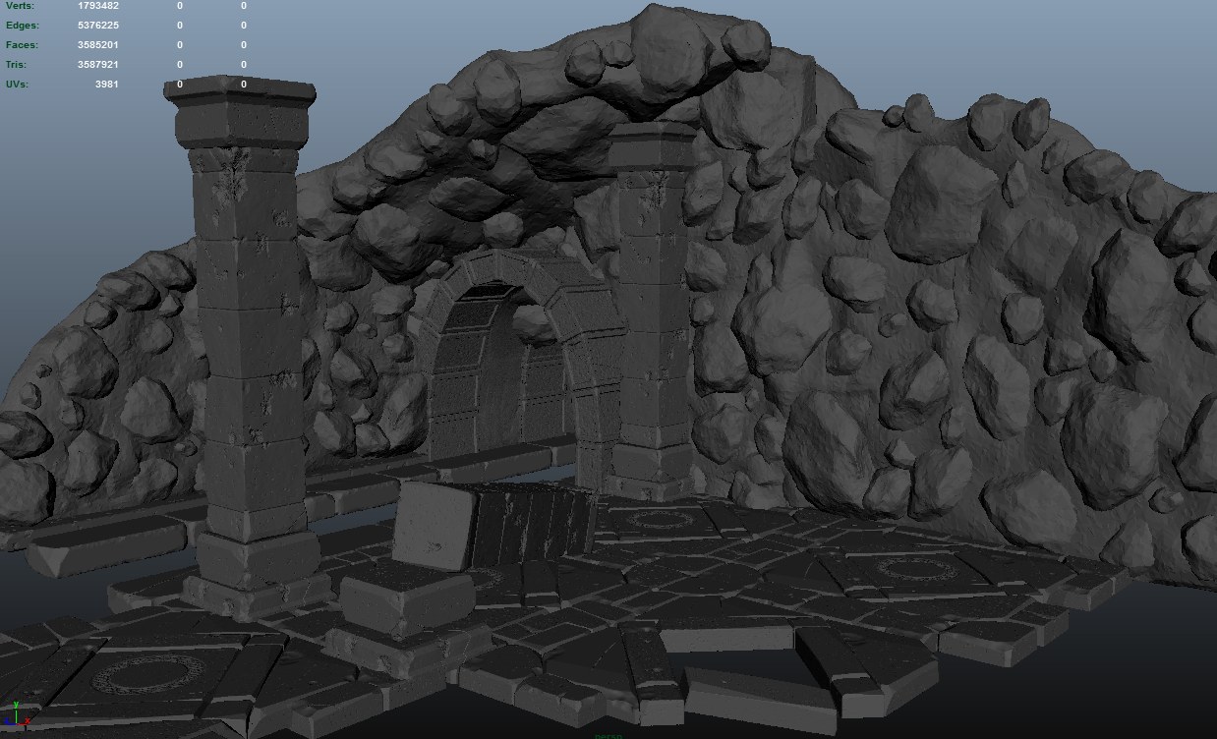This screenshot has height=739, width=1217.
Task: Click the Tris label in HUD
Action: click(17, 65)
